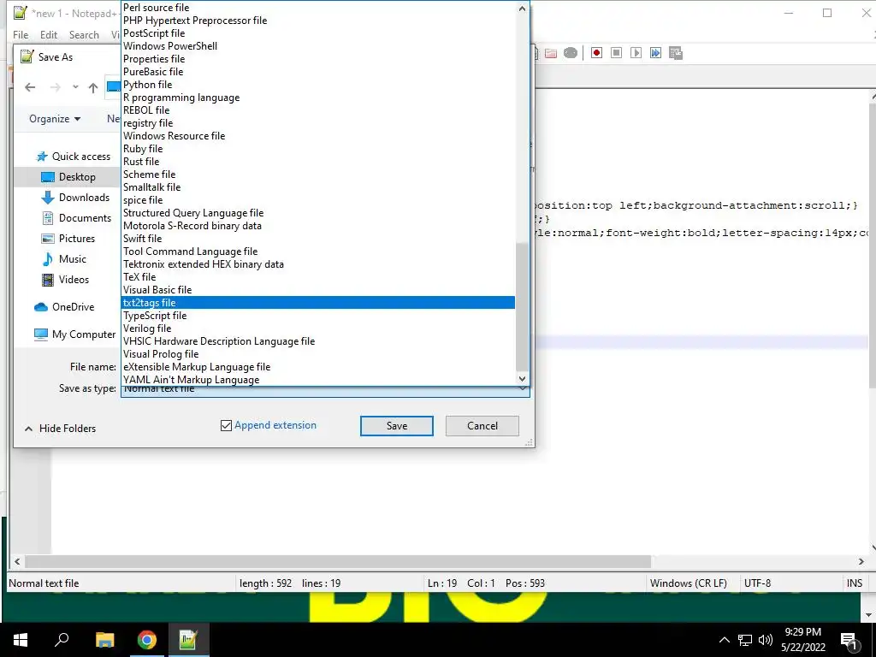The width and height of the screenshot is (876, 657).
Task: Select Structured Query Language file type
Action: point(318,213)
